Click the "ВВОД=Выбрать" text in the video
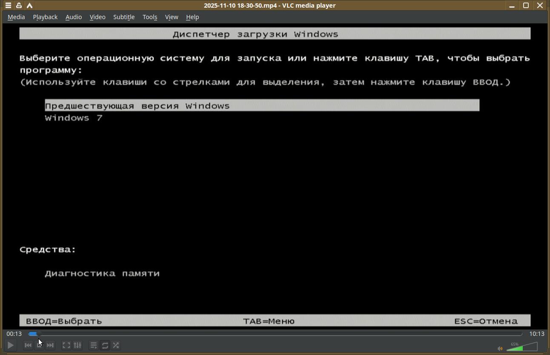The width and height of the screenshot is (550, 355). click(x=64, y=321)
